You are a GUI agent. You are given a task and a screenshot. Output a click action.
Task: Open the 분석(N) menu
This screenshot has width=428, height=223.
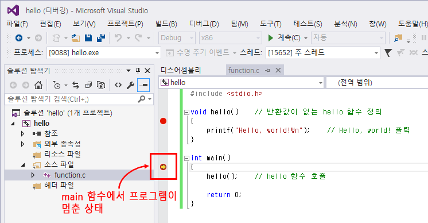coord(345,24)
